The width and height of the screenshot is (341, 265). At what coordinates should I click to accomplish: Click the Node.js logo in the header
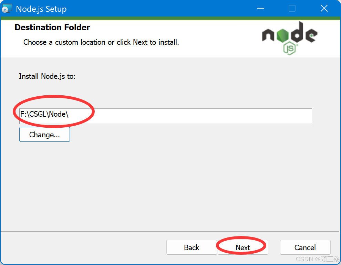click(x=290, y=38)
